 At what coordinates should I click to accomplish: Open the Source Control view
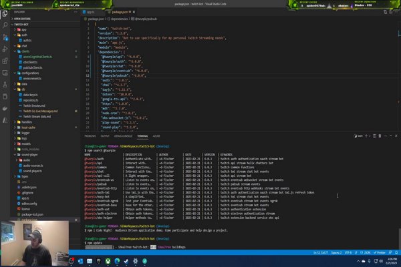5,37
